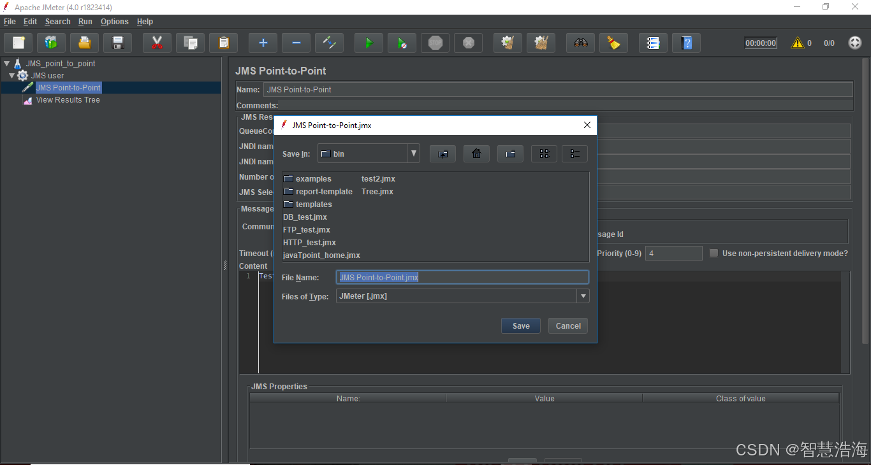This screenshot has width=871, height=465.
Task: Collapse the JMS_point_to_point tree node
Action: [6, 64]
